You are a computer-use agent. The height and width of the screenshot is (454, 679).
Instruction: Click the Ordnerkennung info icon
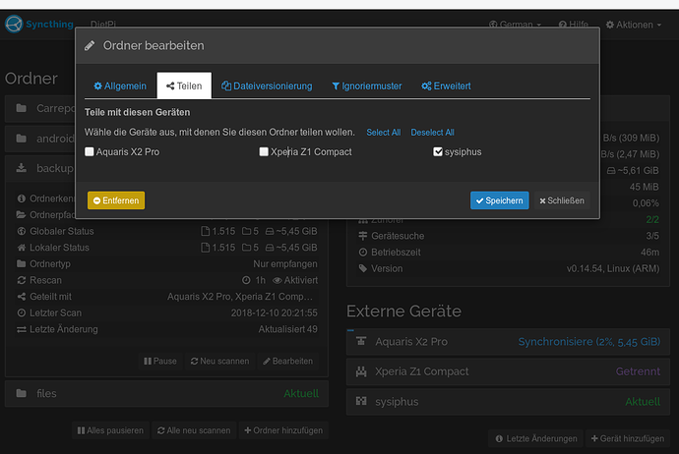[x=22, y=199]
